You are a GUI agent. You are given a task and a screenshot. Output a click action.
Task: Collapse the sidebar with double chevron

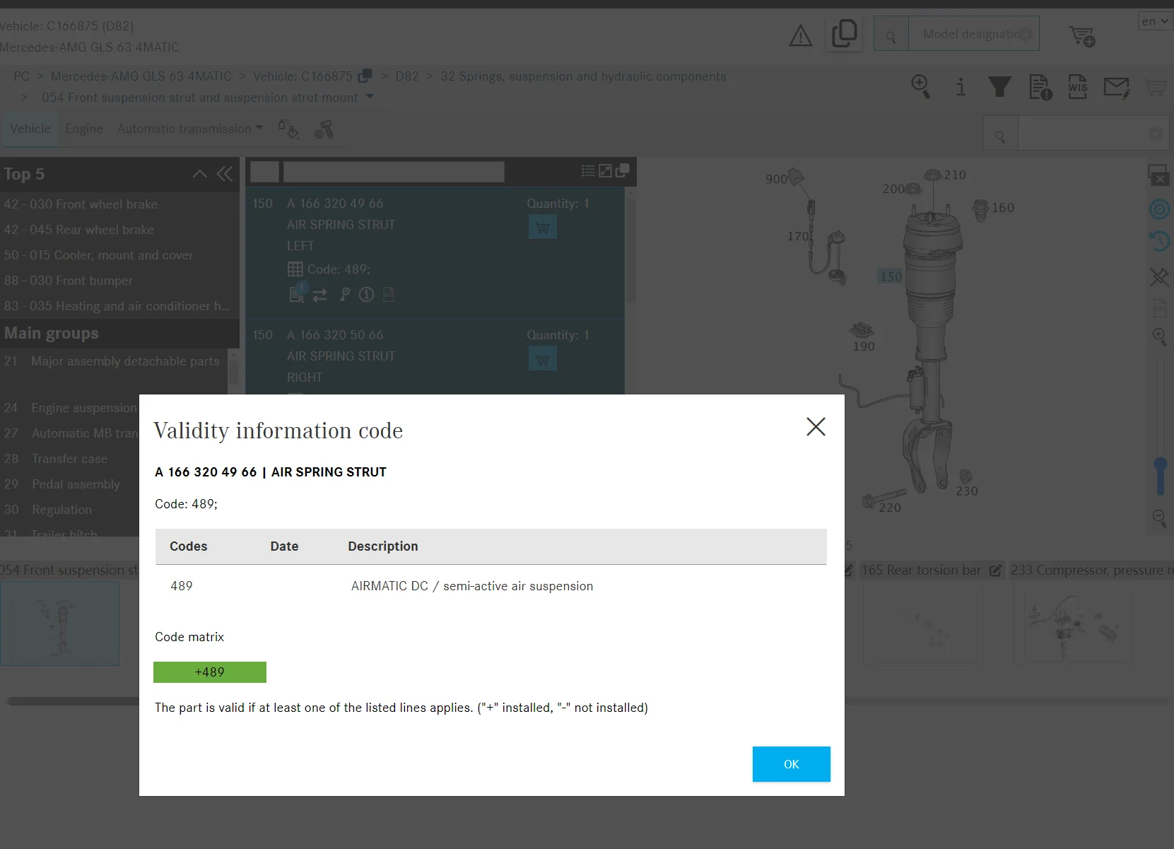click(x=224, y=174)
